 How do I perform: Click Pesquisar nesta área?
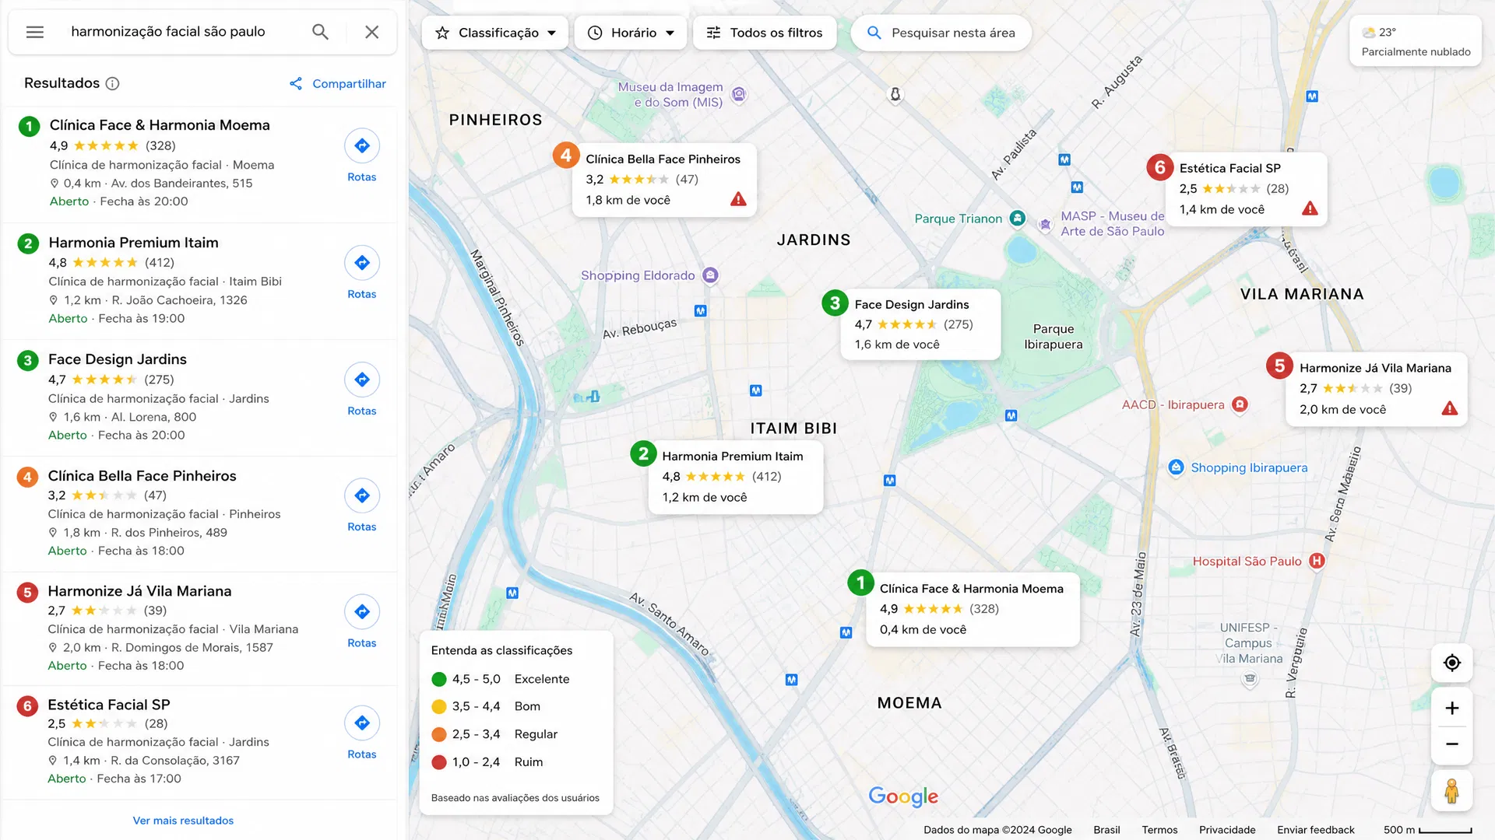point(941,33)
